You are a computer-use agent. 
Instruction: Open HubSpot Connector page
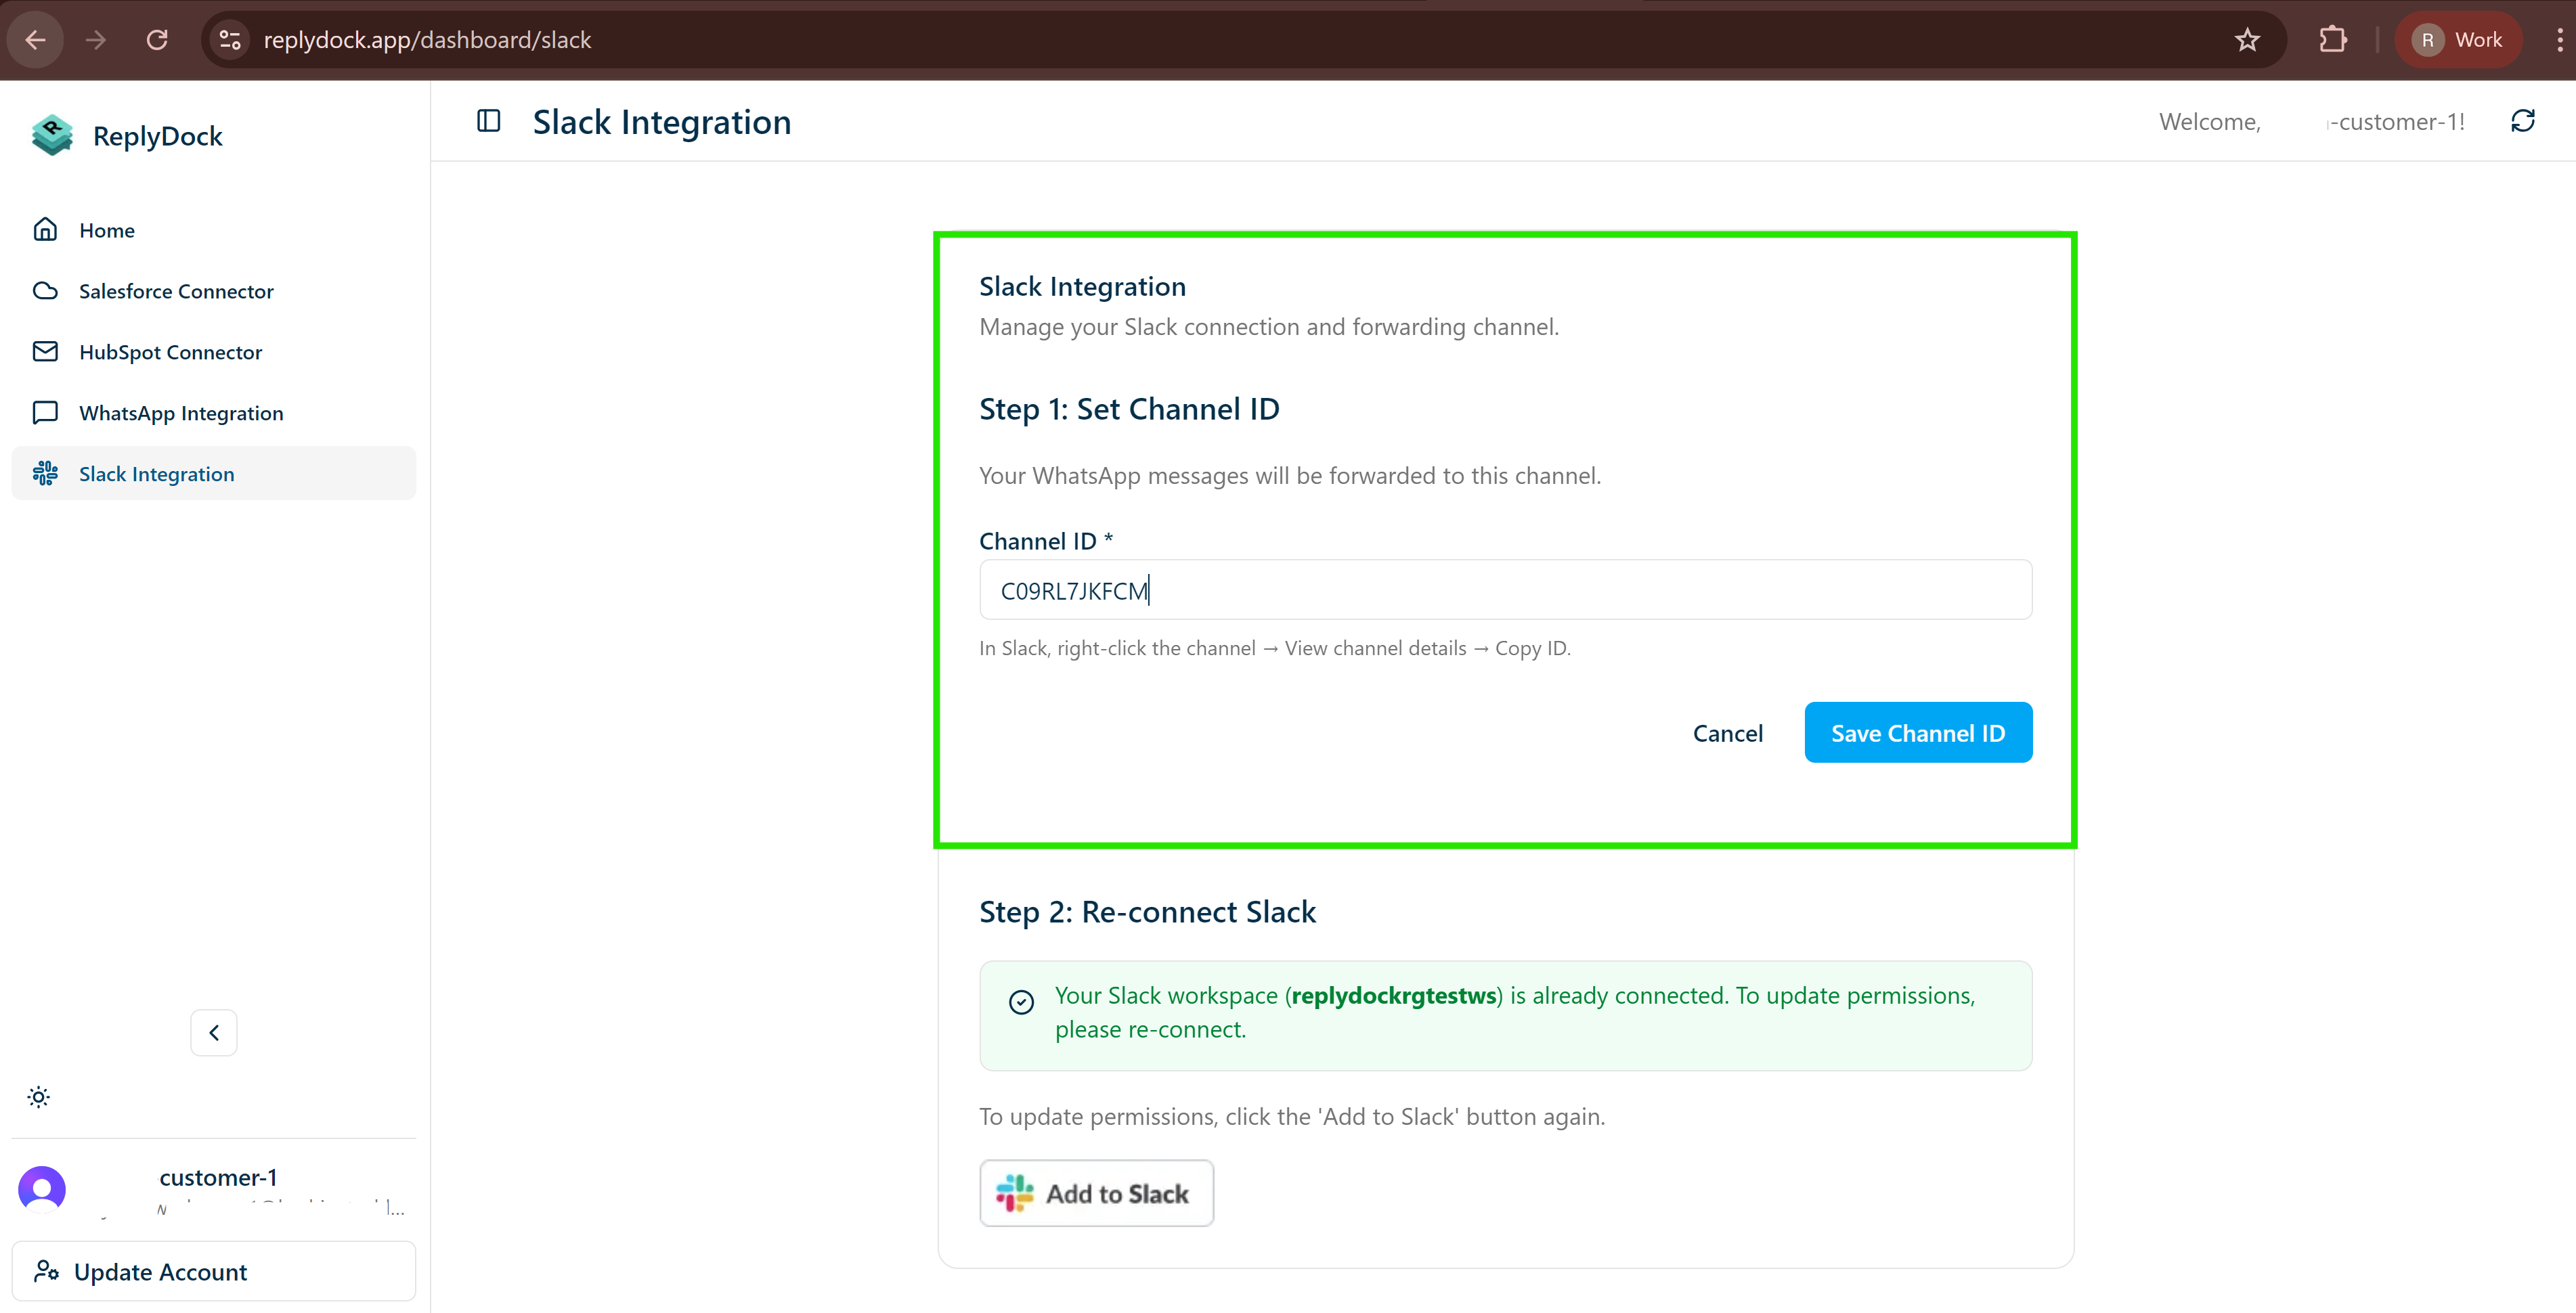pyautogui.click(x=170, y=352)
